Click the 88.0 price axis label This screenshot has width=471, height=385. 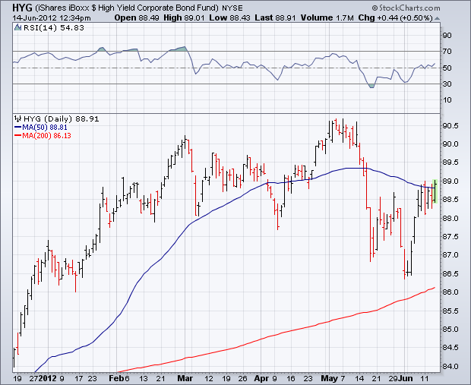[450, 219]
